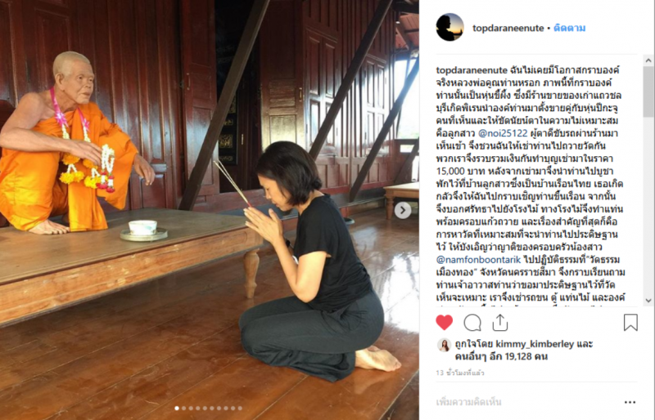Screen dimensions: 655x420
Task: Click the caption scrollbar thumb
Action: coord(648,92)
